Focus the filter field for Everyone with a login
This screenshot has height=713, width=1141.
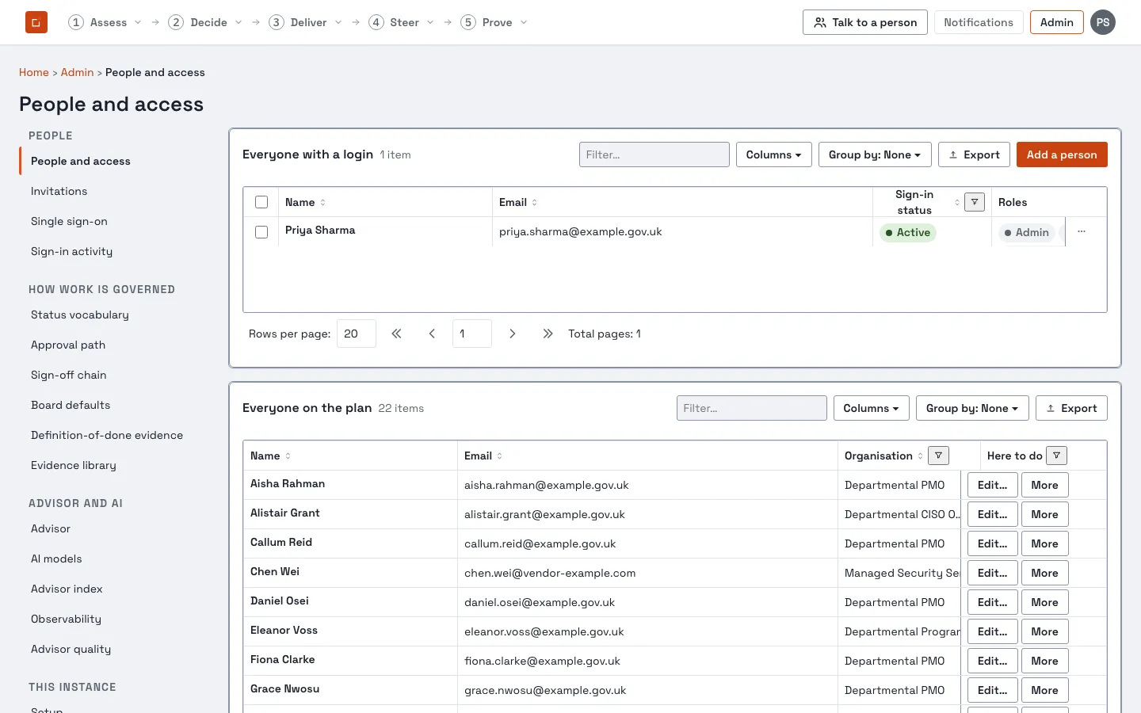click(x=654, y=154)
